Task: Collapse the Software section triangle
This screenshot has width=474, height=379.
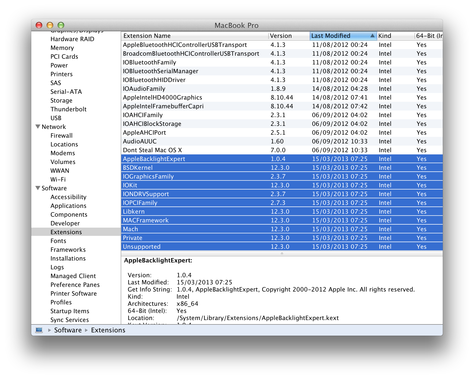Action: (x=38, y=188)
